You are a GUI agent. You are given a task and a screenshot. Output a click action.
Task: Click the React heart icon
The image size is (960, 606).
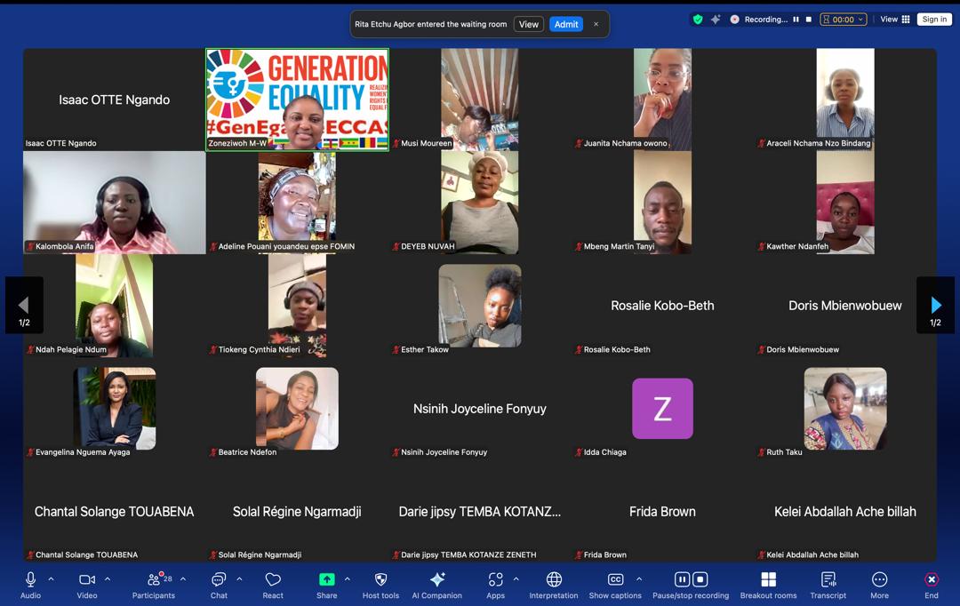tap(273, 579)
